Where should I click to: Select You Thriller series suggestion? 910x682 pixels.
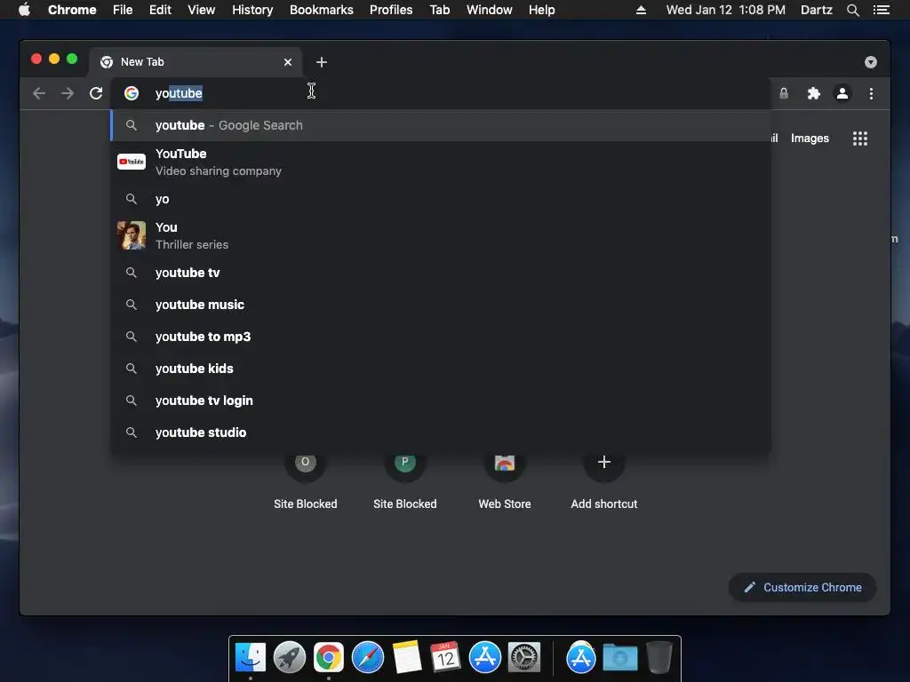coord(441,235)
